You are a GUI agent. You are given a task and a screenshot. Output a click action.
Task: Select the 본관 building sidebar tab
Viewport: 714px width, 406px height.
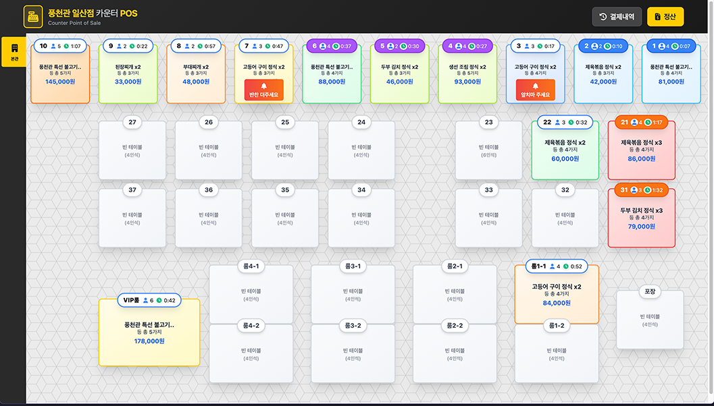click(14, 51)
